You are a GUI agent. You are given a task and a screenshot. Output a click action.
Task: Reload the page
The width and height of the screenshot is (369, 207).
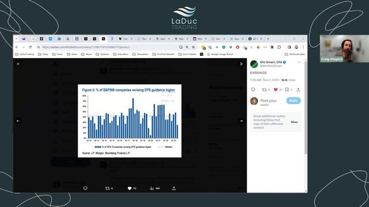point(31,47)
